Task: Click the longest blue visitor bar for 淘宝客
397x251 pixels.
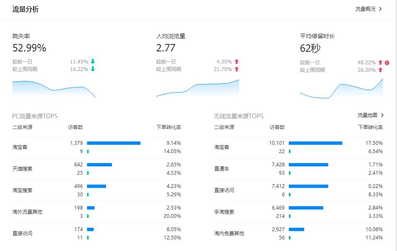Action: tap(316, 143)
